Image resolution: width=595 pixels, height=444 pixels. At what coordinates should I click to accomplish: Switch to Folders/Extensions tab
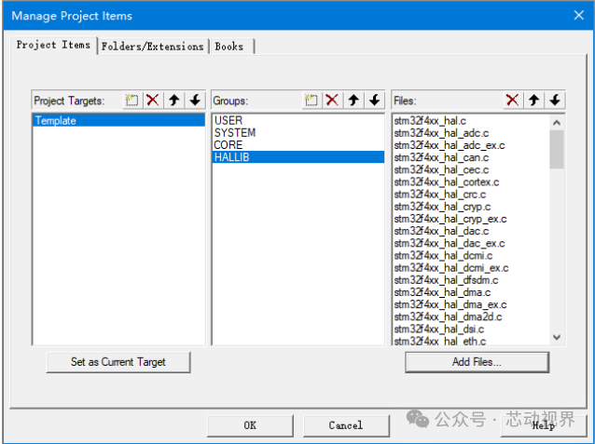pyautogui.click(x=153, y=47)
